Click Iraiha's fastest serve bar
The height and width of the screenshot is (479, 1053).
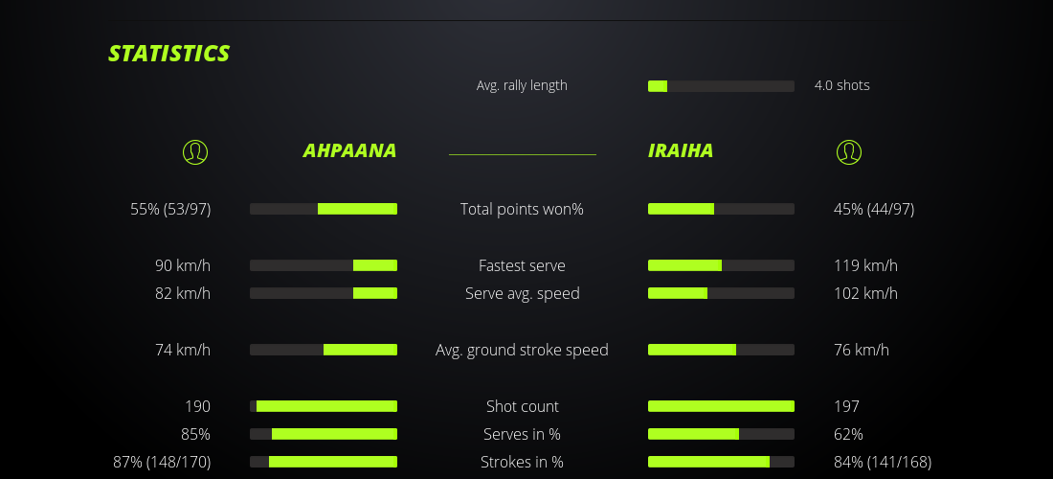click(721, 265)
